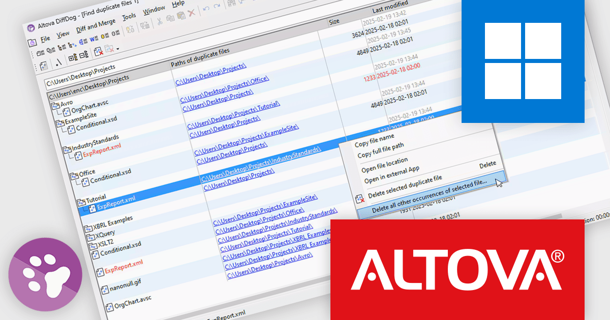Open dropdown arrow beside delete occurrences icon
610x320 pixels.
(118, 49)
